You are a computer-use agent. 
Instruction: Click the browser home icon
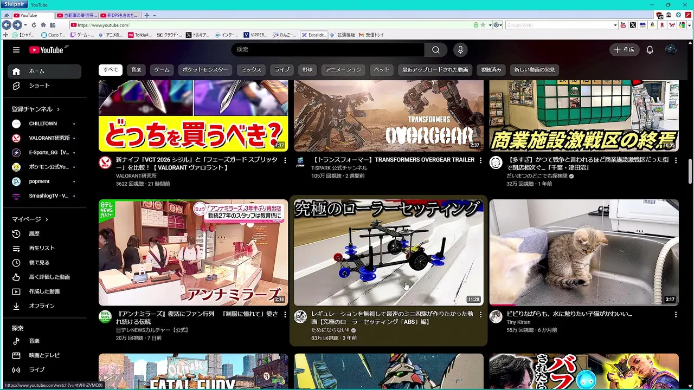[43, 25]
